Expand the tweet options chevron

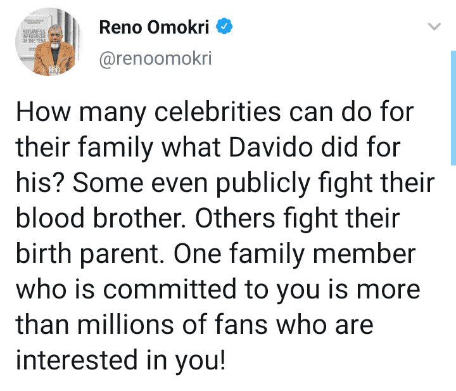pyautogui.click(x=434, y=27)
